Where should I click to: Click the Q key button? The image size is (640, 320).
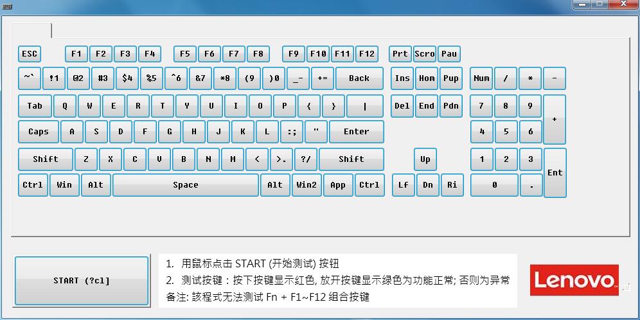click(65, 106)
